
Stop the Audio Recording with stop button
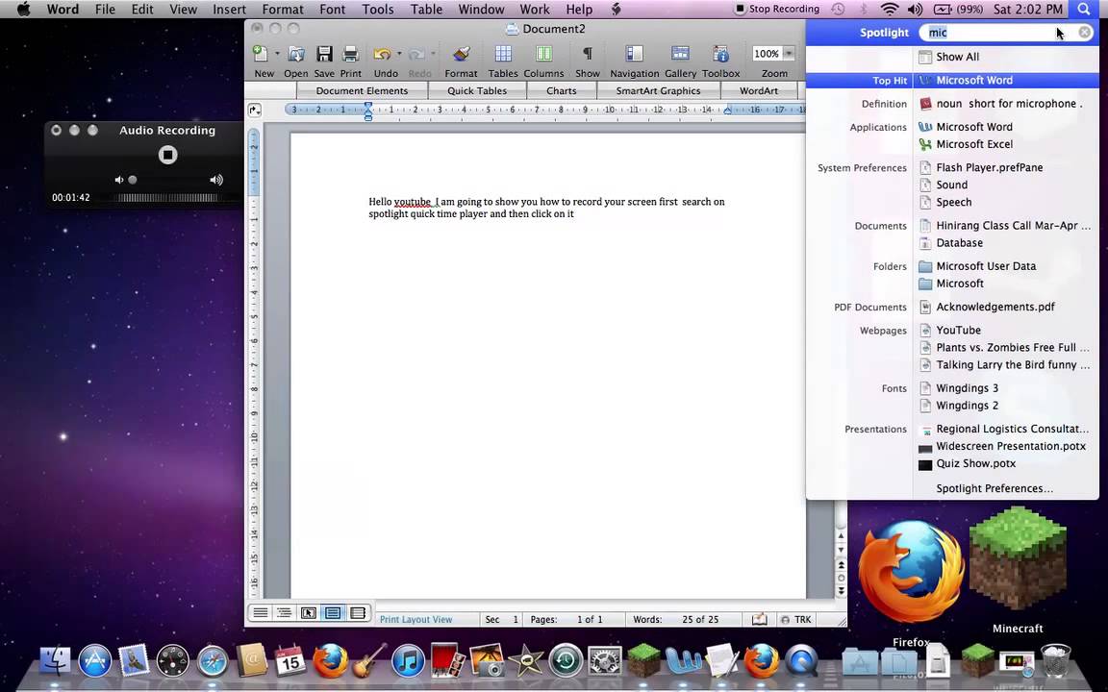[x=167, y=155]
